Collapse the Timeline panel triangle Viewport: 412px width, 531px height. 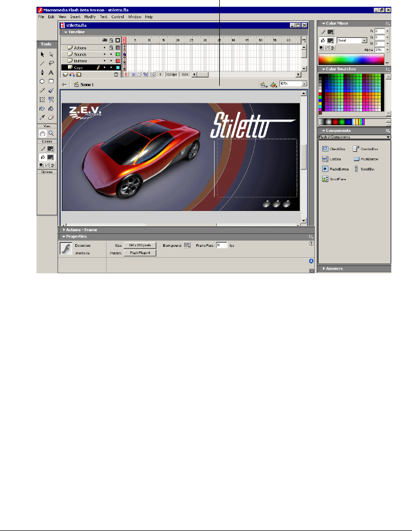(x=65, y=32)
